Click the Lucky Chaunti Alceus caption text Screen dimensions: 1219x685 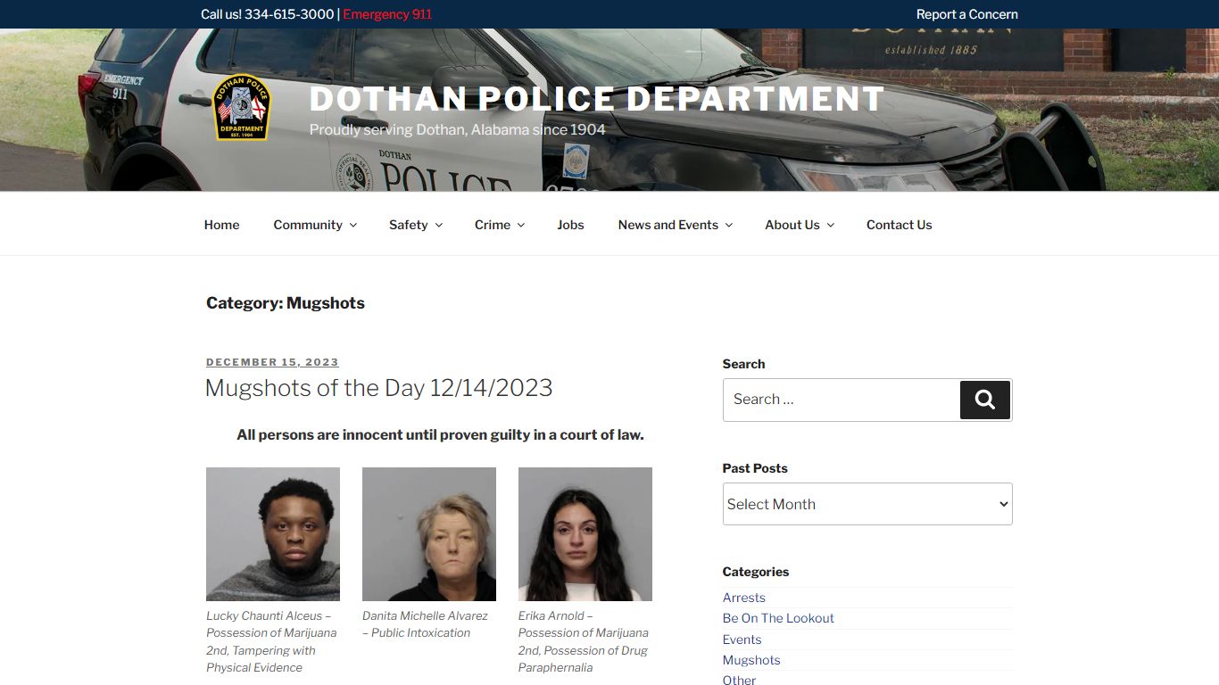click(x=271, y=641)
